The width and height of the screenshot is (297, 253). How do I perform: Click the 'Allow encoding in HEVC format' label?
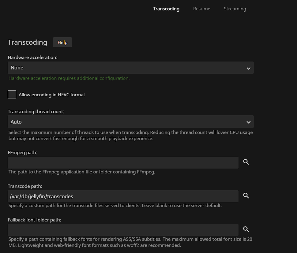pyautogui.click(x=52, y=95)
